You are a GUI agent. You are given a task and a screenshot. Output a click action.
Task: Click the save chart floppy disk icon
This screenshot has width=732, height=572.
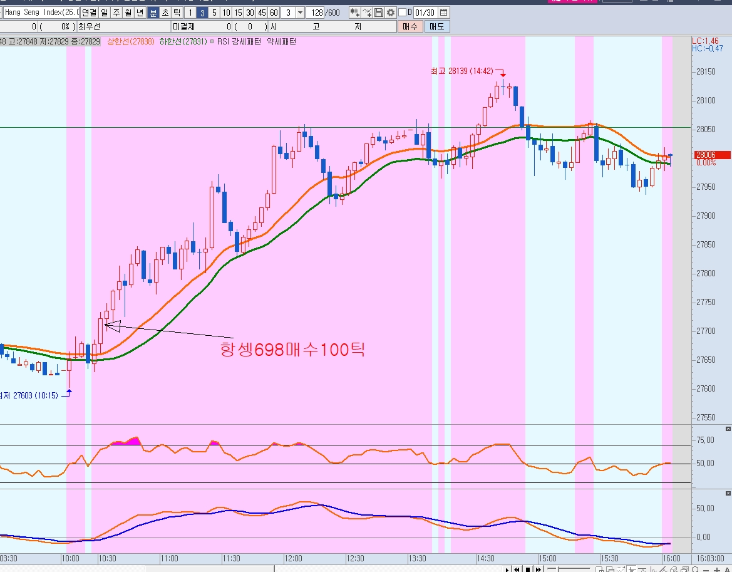[x=379, y=13]
